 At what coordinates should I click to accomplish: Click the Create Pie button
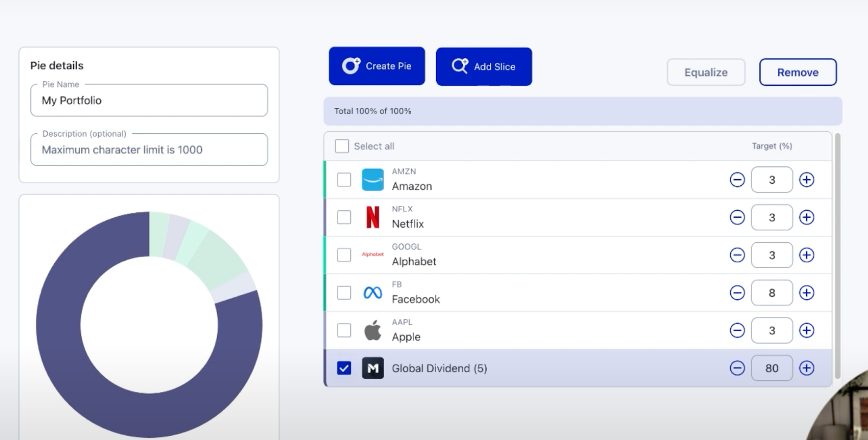(x=377, y=66)
